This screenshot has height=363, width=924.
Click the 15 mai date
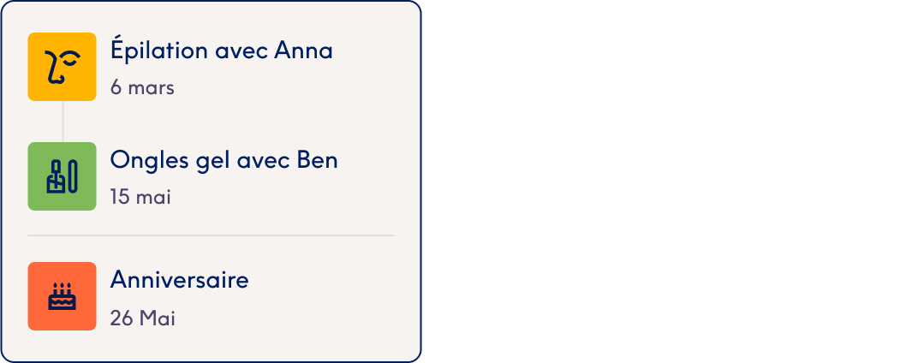(x=140, y=197)
